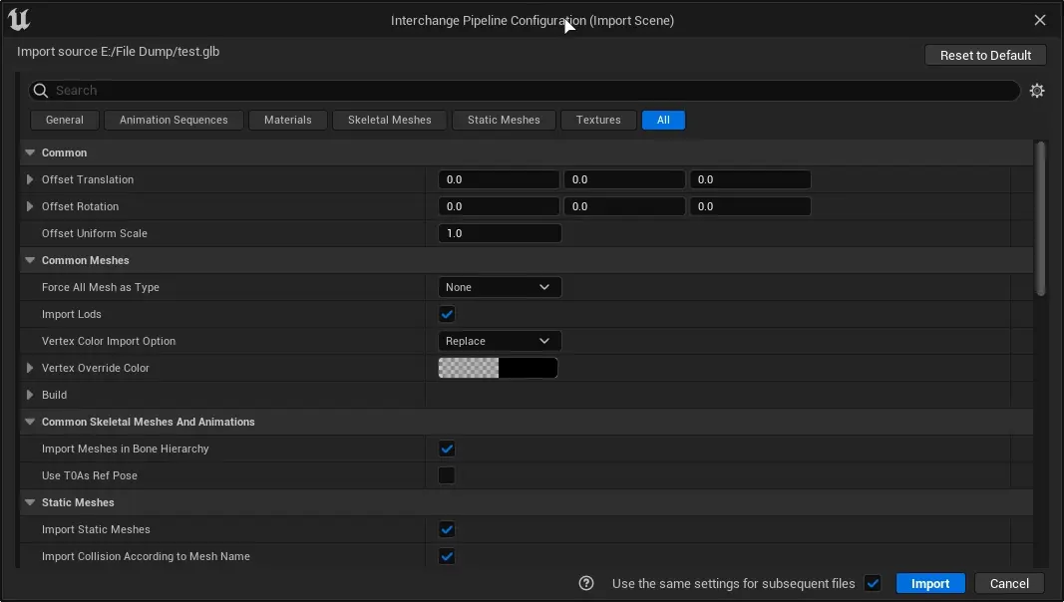Click the Offset Translation Z value field
1064x602 pixels.
(x=751, y=179)
